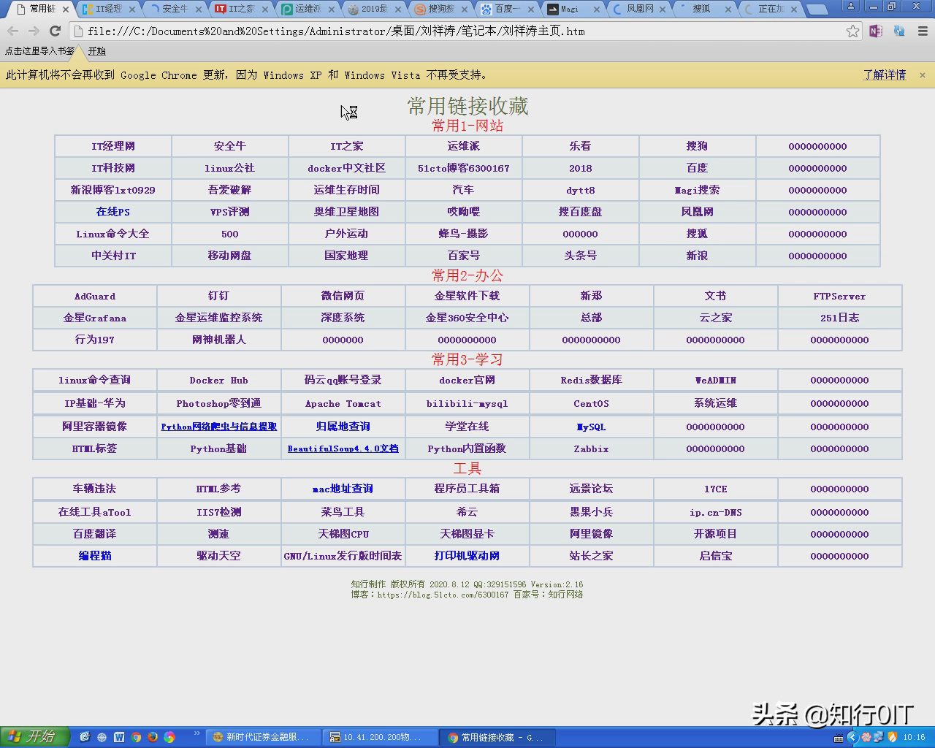Viewport: 935px width, 748px height.
Task: Launch Firefox from the quick launch bar
Action: (153, 737)
